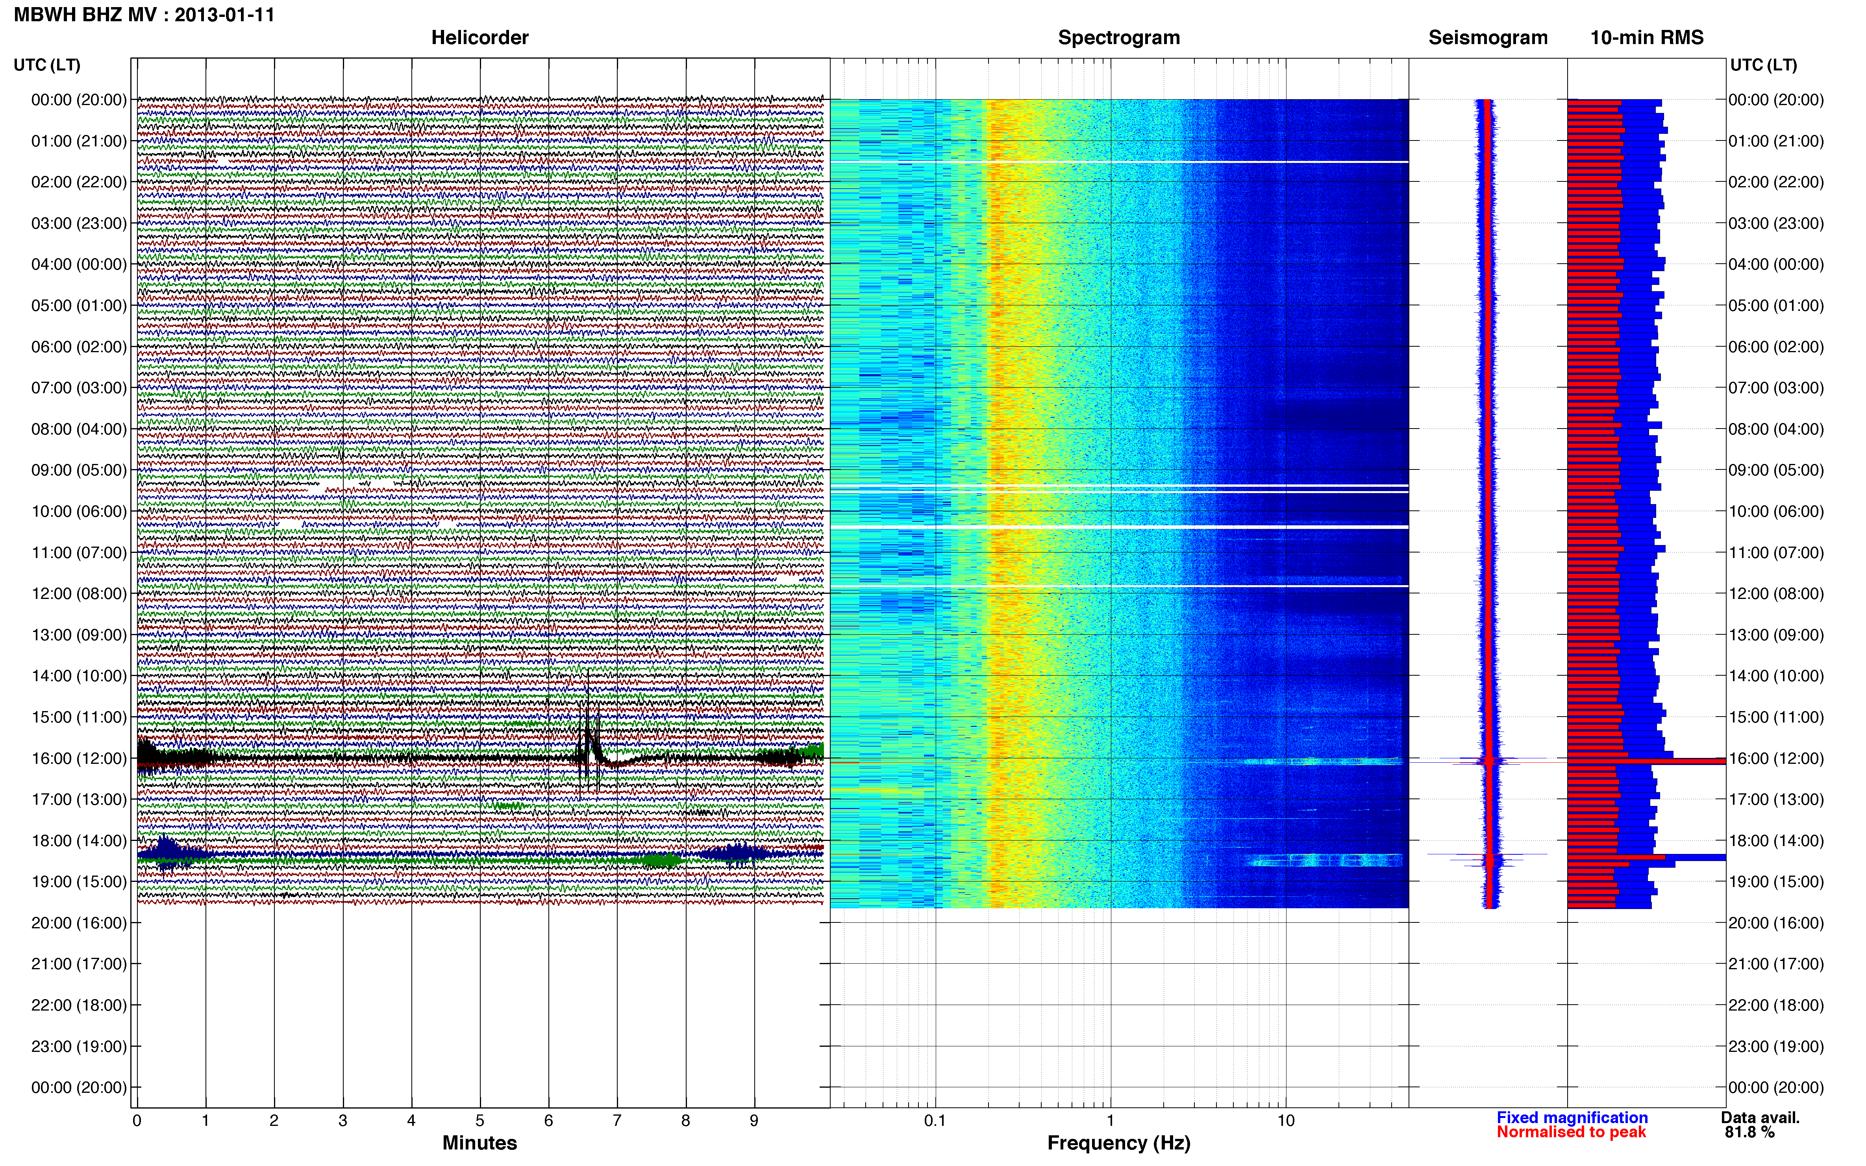
Task: Click 18:00 (14:00) on the RMS-side time axis
Action: click(1776, 841)
